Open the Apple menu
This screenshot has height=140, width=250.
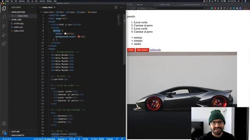[x=2, y=1]
